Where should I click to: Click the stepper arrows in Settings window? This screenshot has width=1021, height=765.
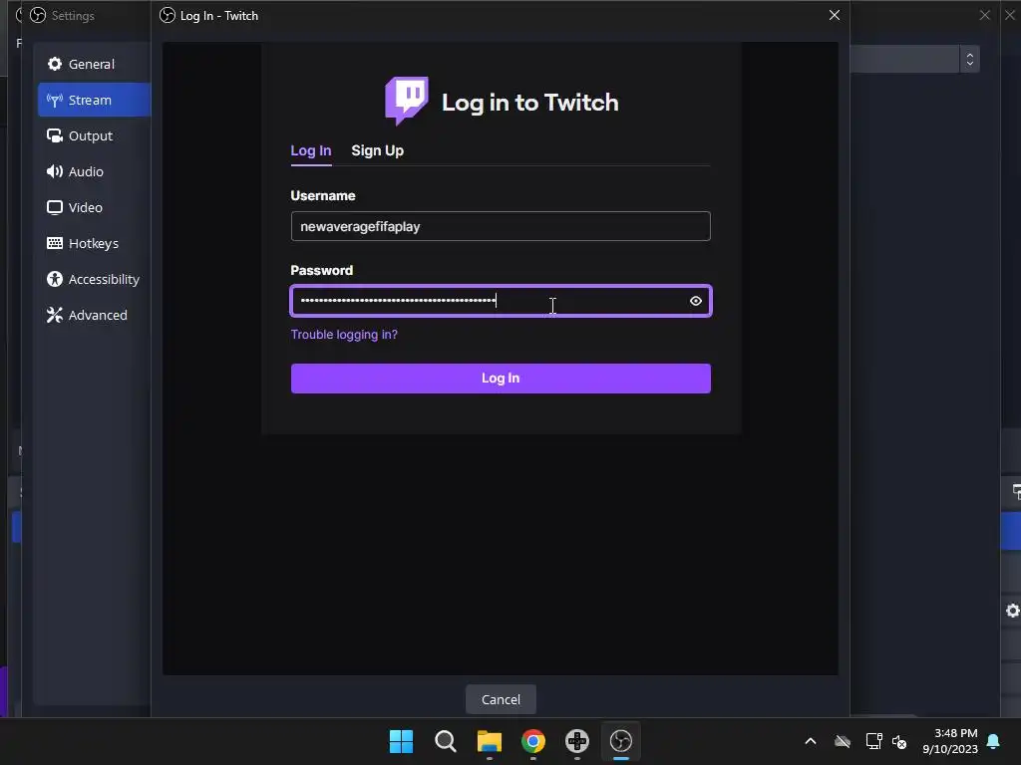tap(969, 59)
